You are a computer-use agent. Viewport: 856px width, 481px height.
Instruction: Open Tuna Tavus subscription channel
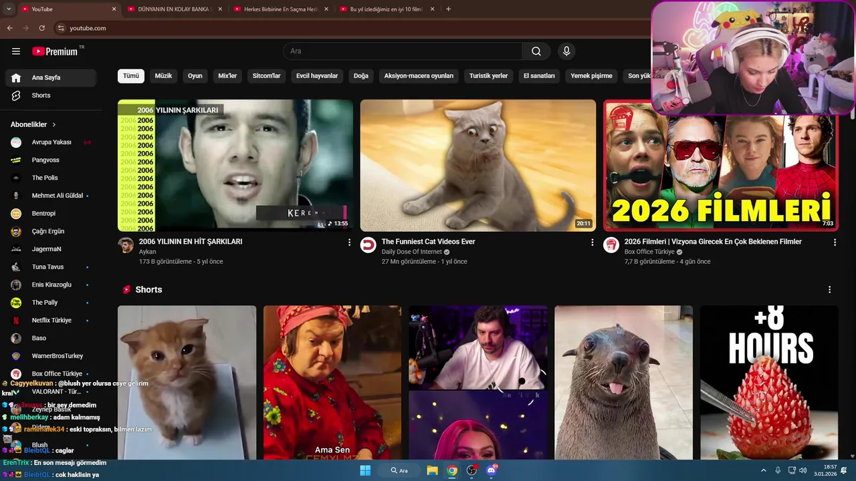point(50,267)
